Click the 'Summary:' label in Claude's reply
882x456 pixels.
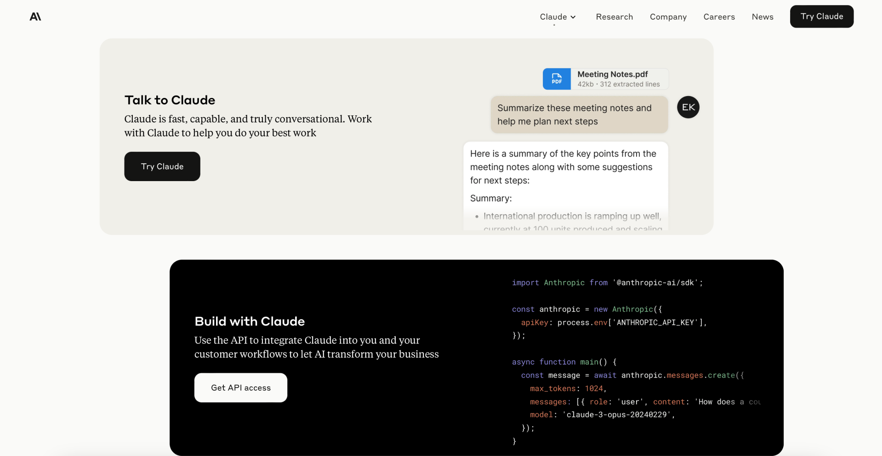491,198
